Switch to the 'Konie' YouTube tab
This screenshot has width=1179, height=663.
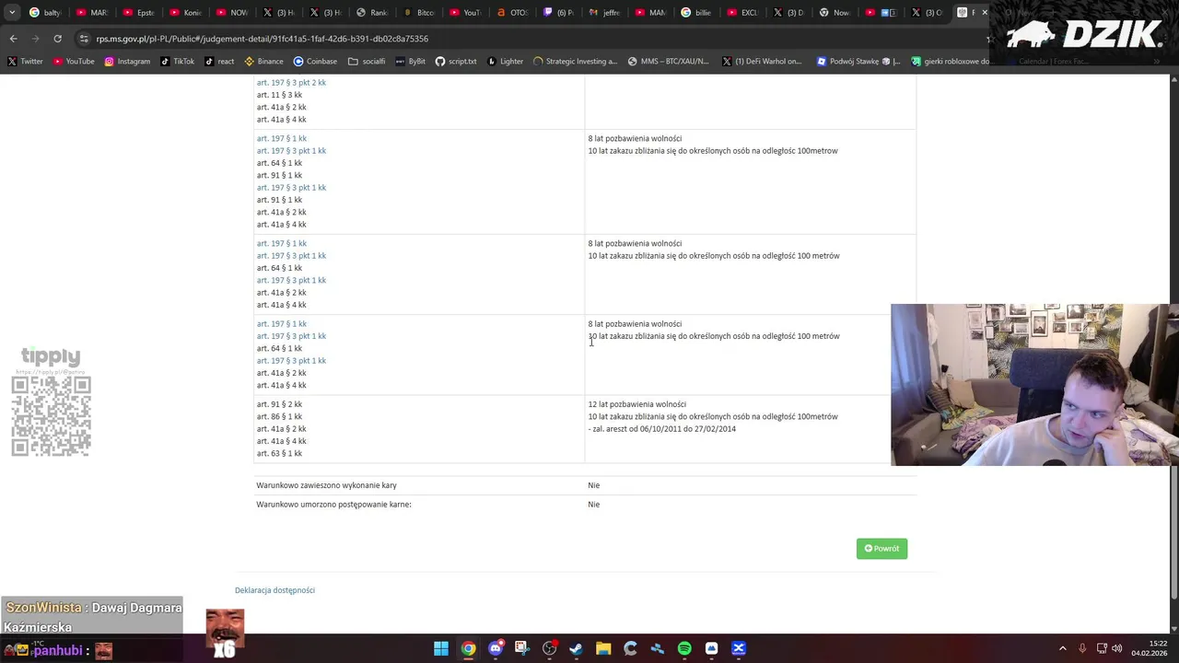(x=185, y=13)
